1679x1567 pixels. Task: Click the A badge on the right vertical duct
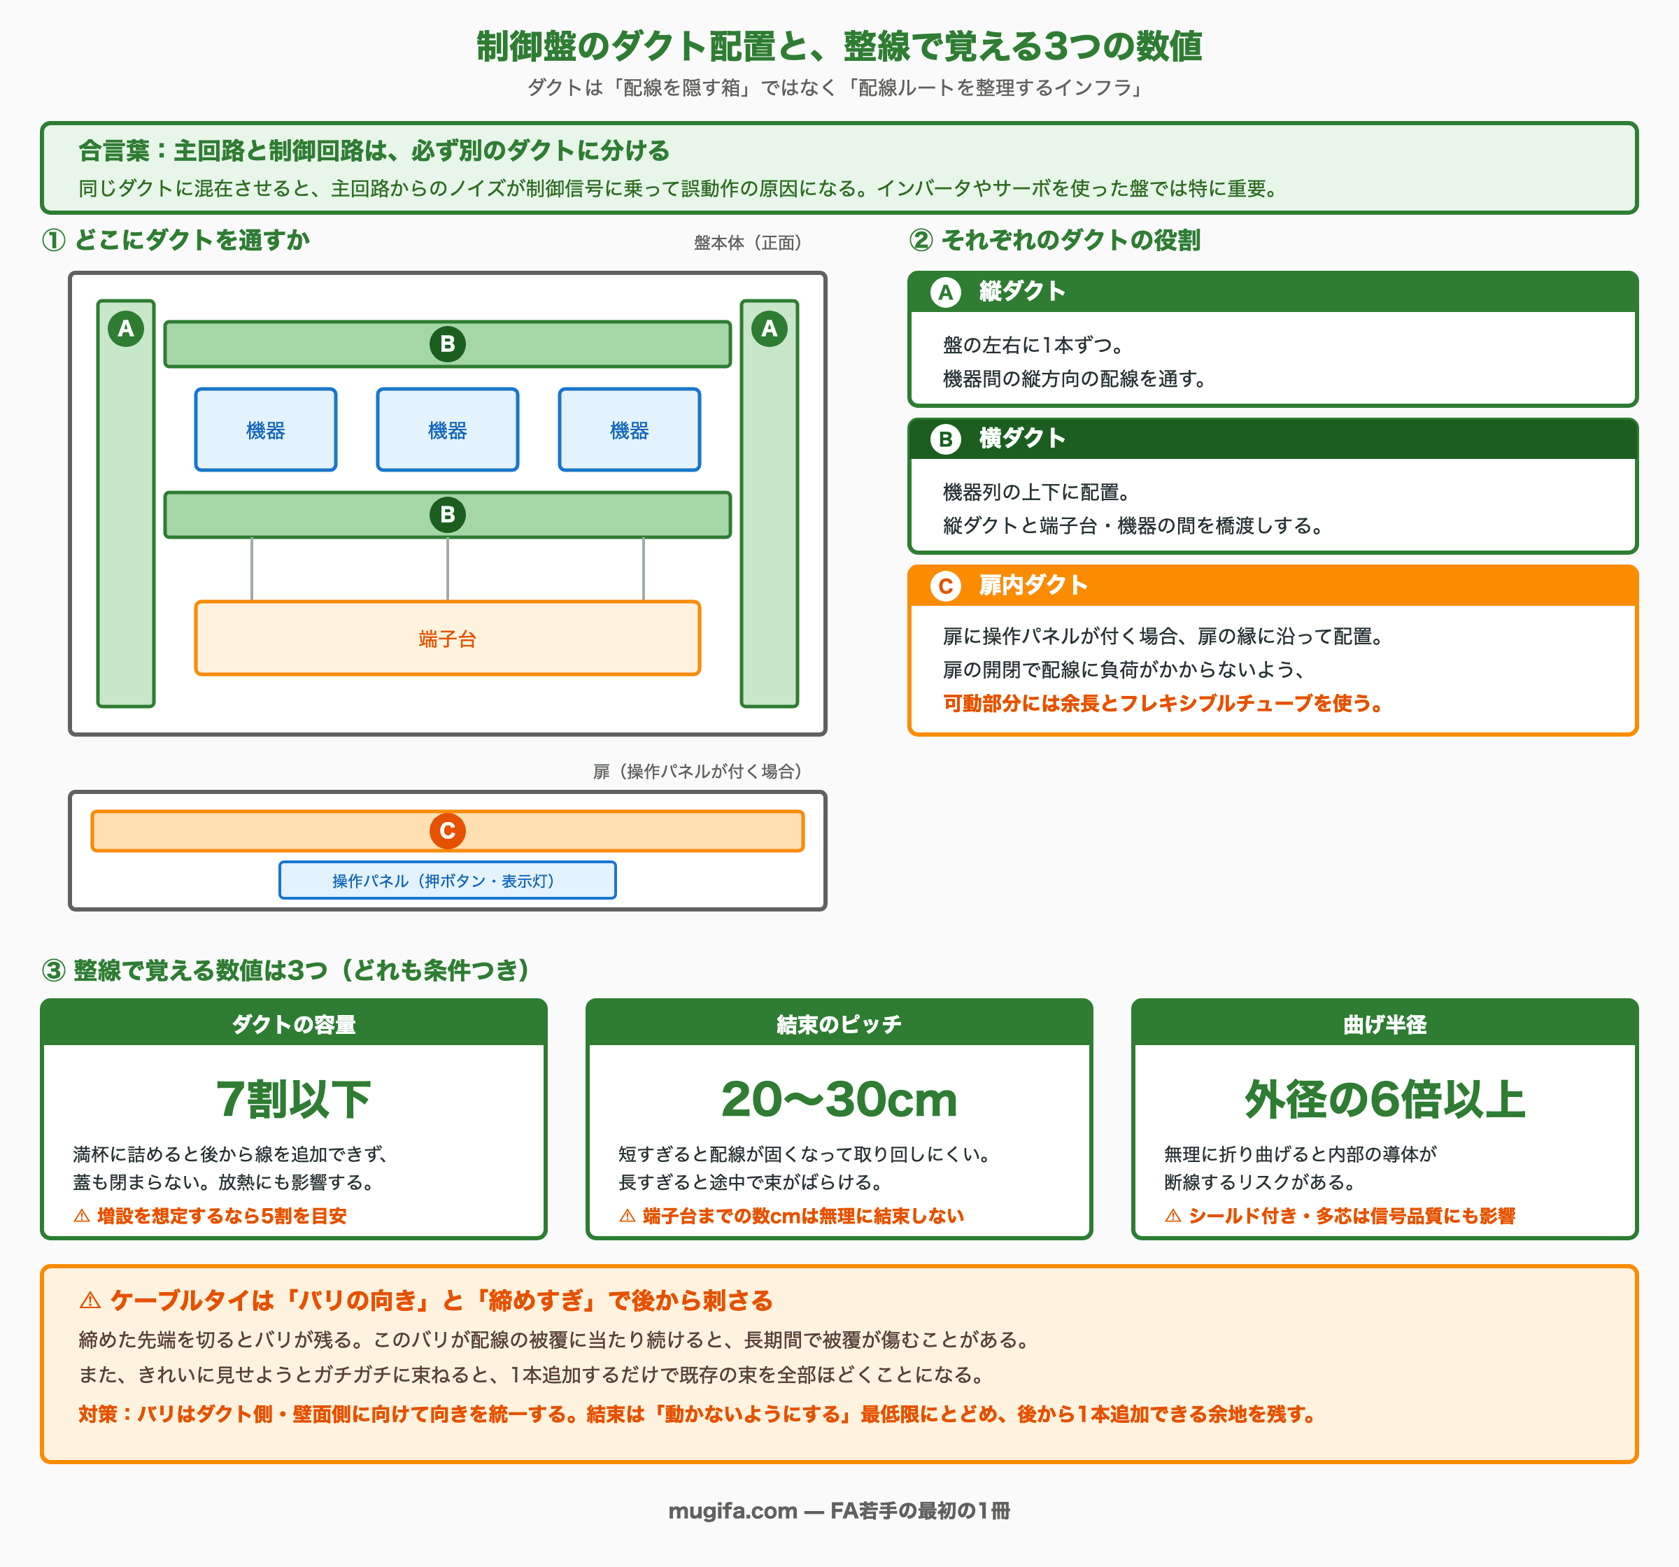click(x=769, y=329)
